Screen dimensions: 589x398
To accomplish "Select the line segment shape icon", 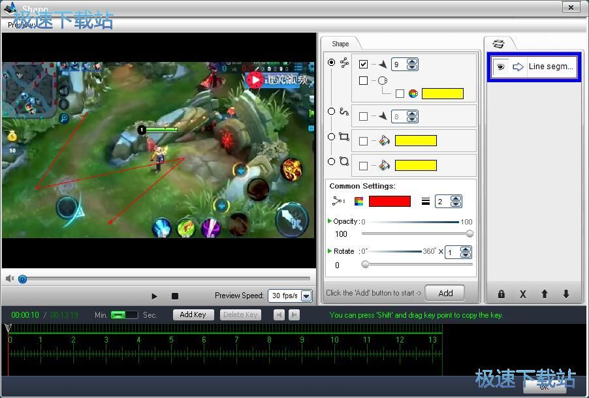I will [x=344, y=63].
